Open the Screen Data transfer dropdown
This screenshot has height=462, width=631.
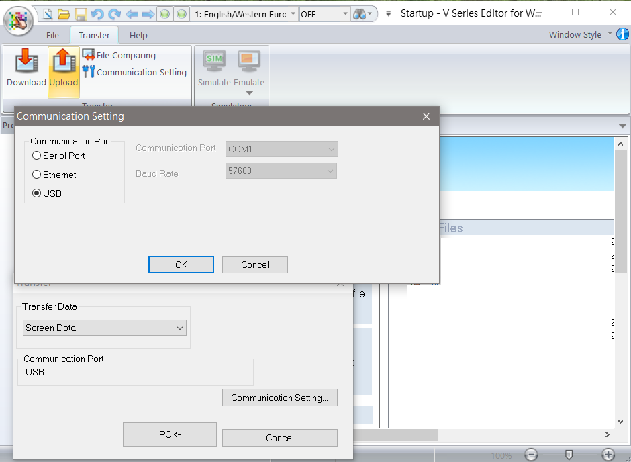point(105,328)
